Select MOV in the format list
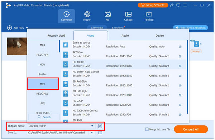The width and height of the screenshot is (215, 140). click(x=43, y=65)
